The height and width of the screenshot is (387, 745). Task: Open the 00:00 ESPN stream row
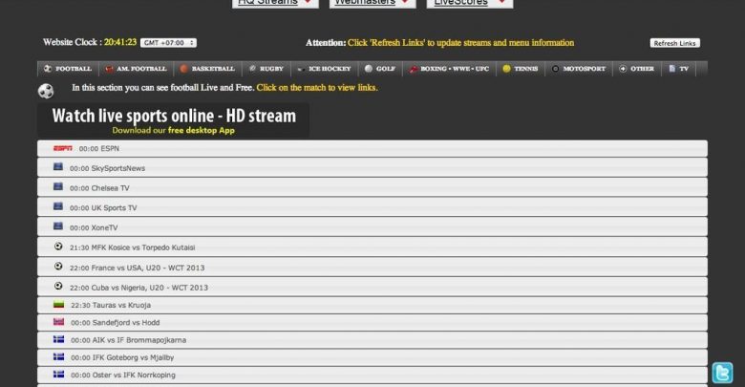coord(372,148)
